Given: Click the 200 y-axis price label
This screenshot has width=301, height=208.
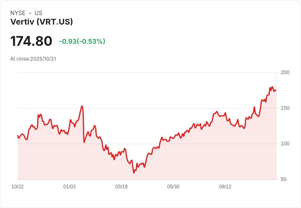Looking at the screenshot, I should (x=285, y=72).
